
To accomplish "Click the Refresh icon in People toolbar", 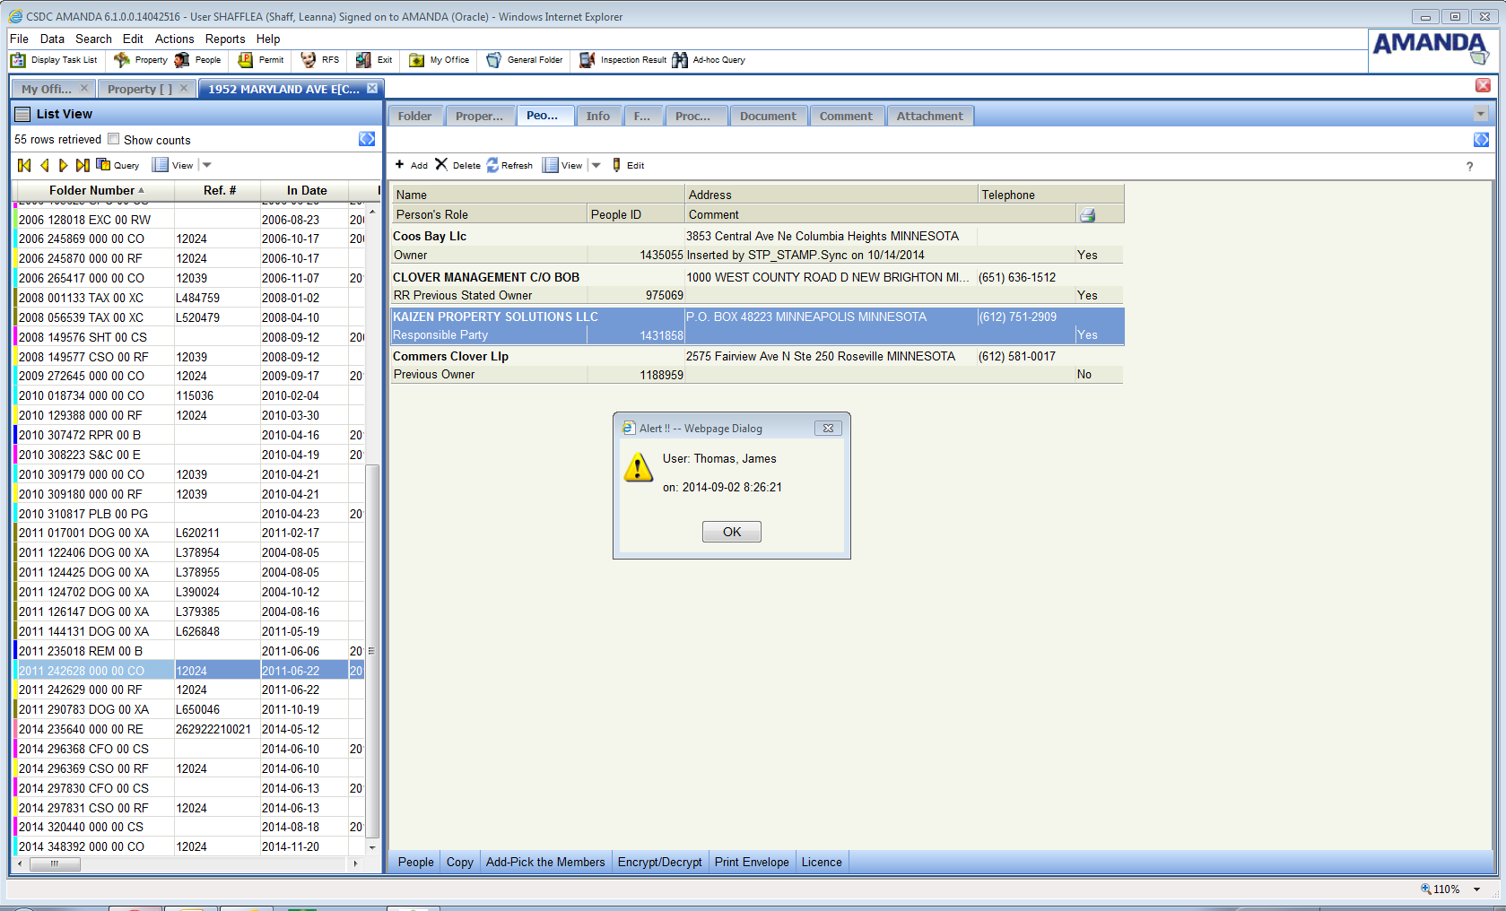I will pyautogui.click(x=493, y=165).
